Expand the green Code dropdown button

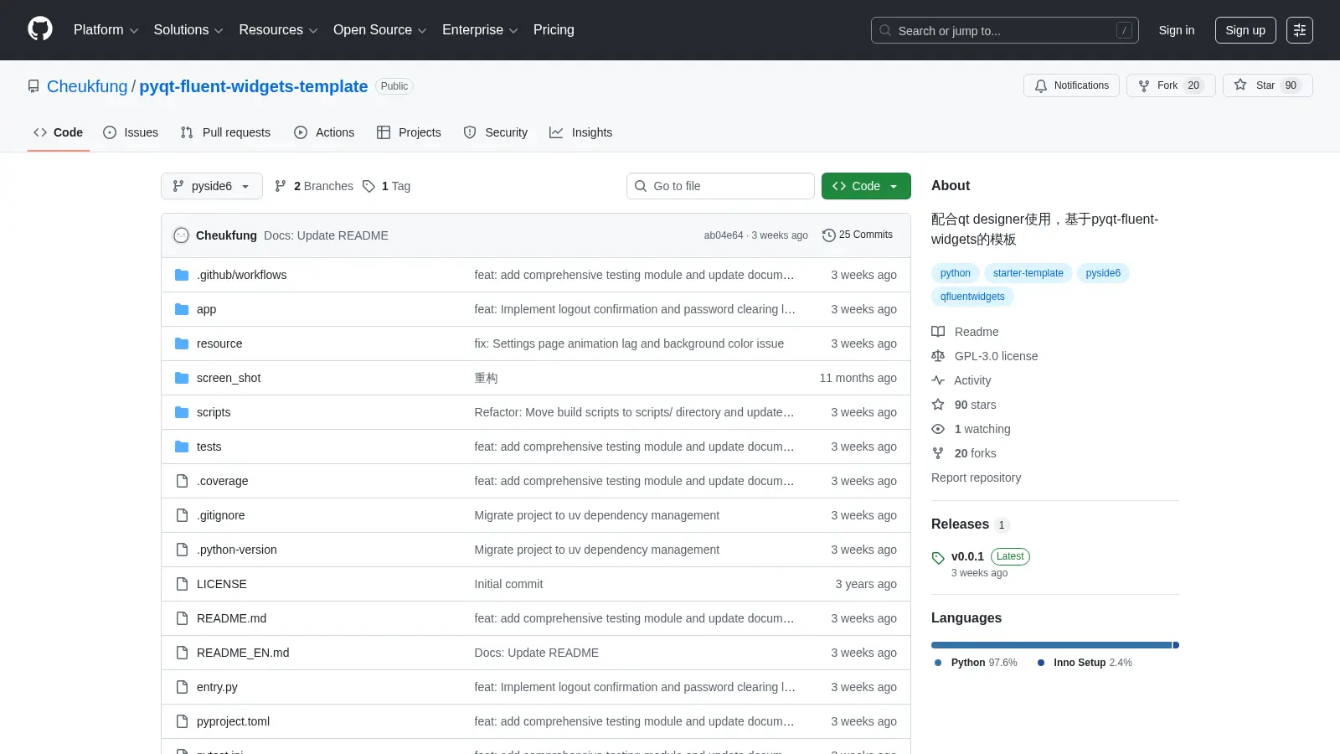pos(866,186)
